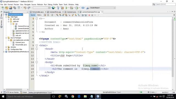Screen dimensions: 176x99
Task: Open the Debug menu
Action: 50,4
